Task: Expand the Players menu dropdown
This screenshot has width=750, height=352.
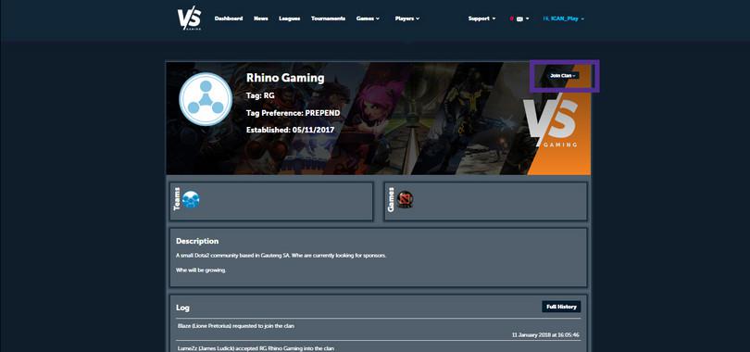Action: (407, 19)
